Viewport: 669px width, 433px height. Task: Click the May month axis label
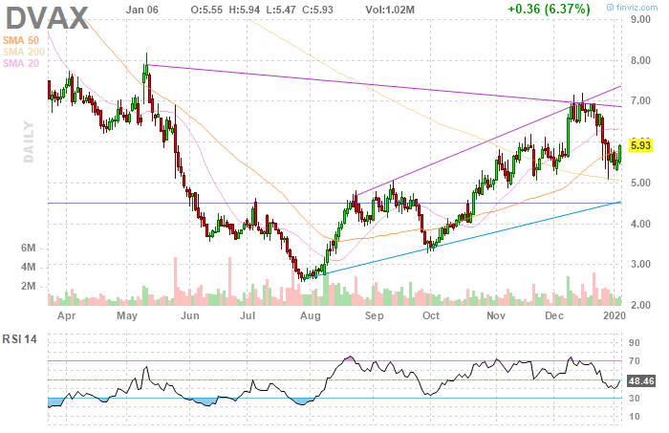coord(127,316)
